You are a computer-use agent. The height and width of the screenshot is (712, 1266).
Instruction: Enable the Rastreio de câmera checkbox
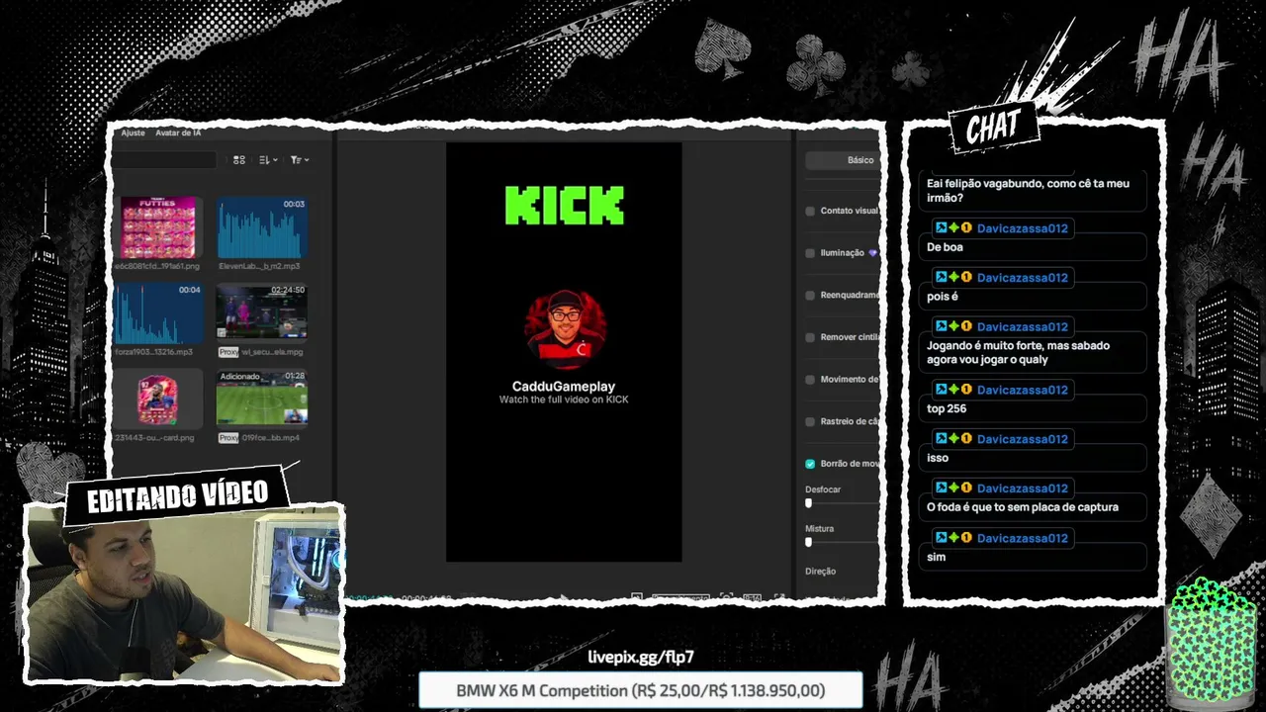pos(810,421)
